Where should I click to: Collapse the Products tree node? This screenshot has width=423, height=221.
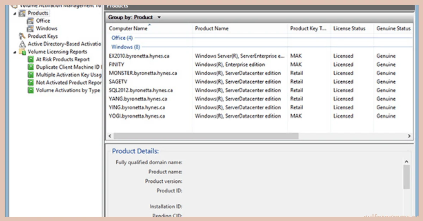[15, 13]
